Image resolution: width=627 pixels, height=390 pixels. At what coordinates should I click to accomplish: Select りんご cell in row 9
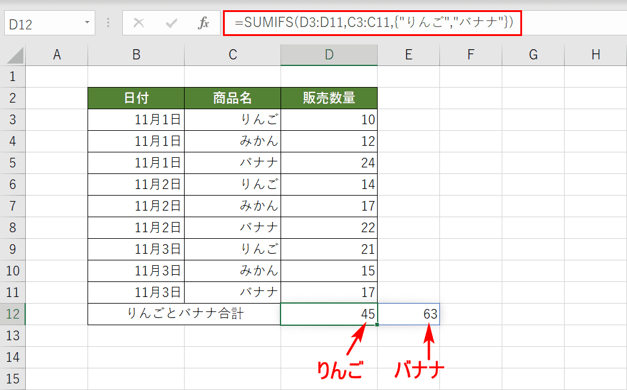click(233, 250)
